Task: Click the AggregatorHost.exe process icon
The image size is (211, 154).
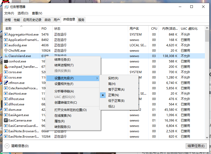Action: (6, 35)
